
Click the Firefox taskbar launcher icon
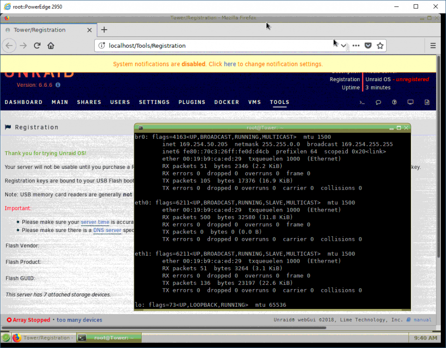click(17, 337)
